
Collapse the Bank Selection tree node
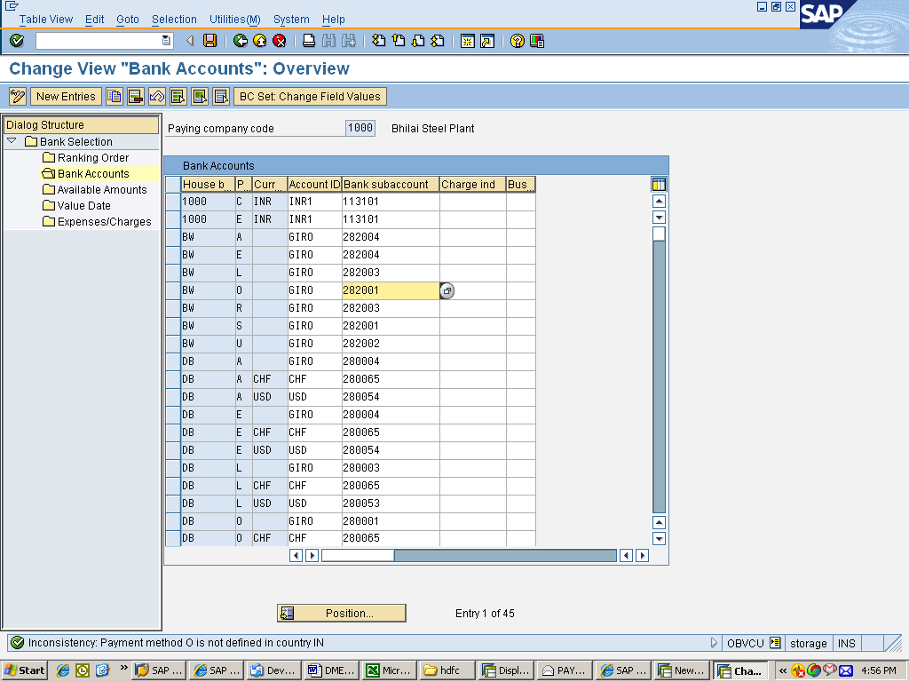[11, 141]
